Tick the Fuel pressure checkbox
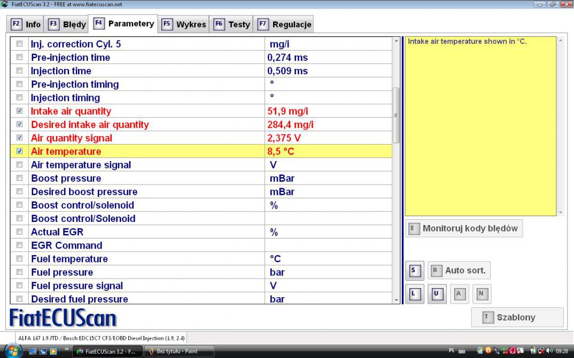574x358 pixels. pos(20,272)
